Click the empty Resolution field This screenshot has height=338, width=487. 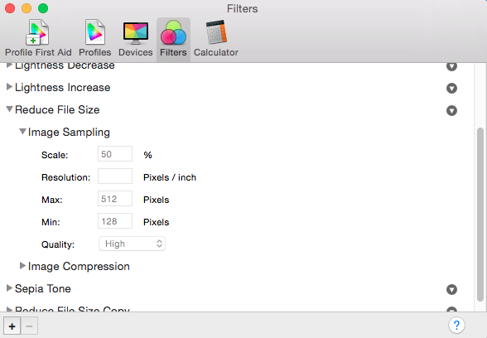coord(115,176)
